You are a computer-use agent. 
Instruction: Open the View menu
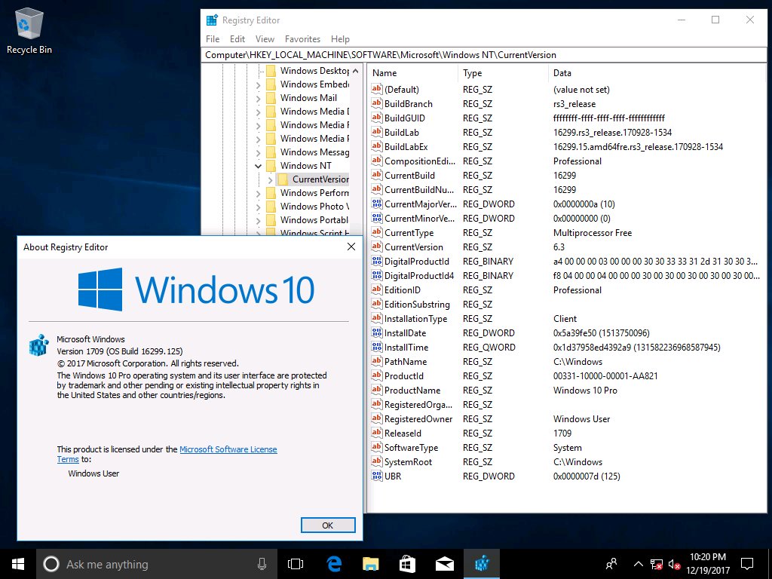point(265,39)
